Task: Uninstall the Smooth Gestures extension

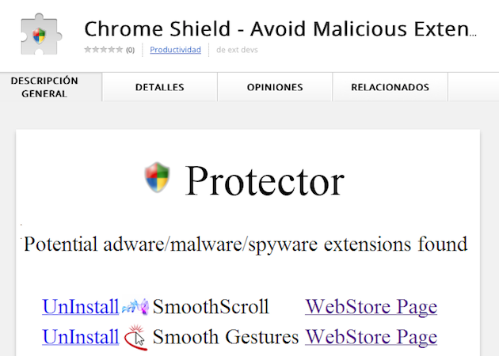Action: pos(80,338)
